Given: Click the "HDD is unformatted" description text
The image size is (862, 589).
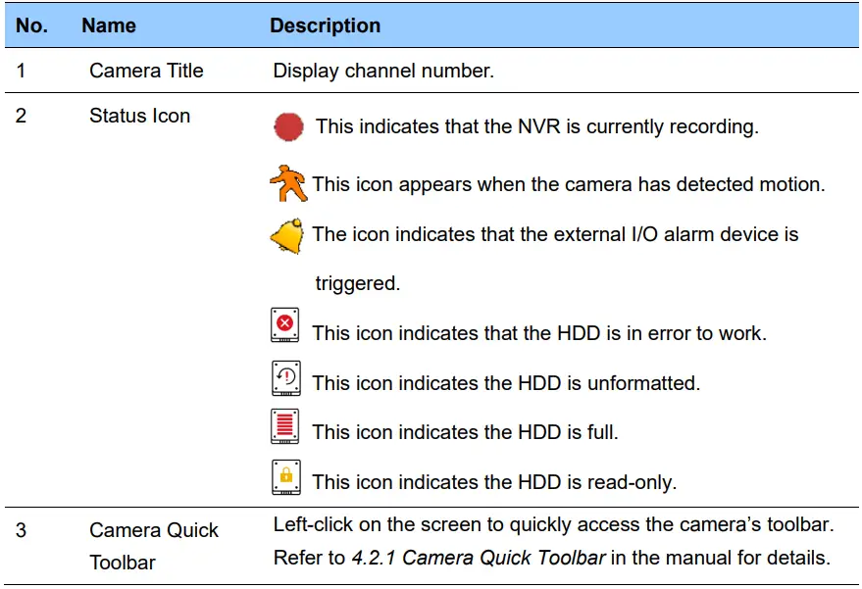Looking at the screenshot, I should tap(506, 383).
